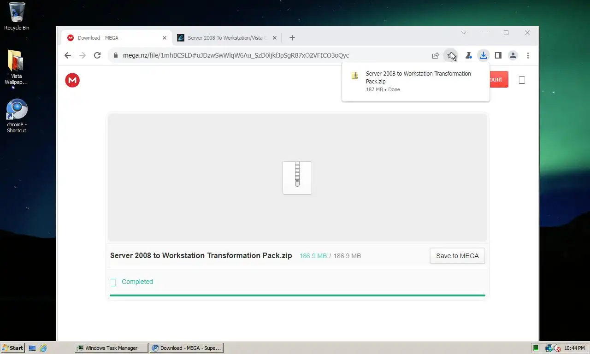Minimize the Chrome window
Image resolution: width=590 pixels, height=354 pixels.
485,33
